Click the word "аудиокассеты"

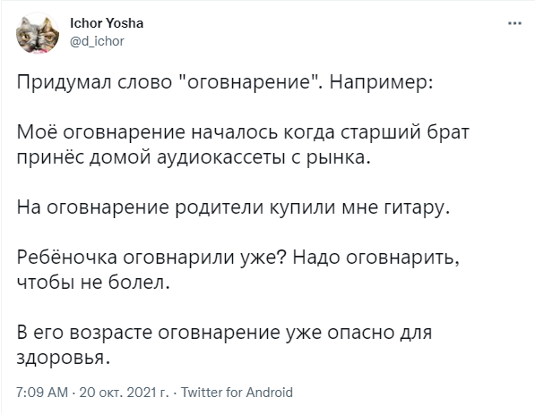tap(221, 157)
